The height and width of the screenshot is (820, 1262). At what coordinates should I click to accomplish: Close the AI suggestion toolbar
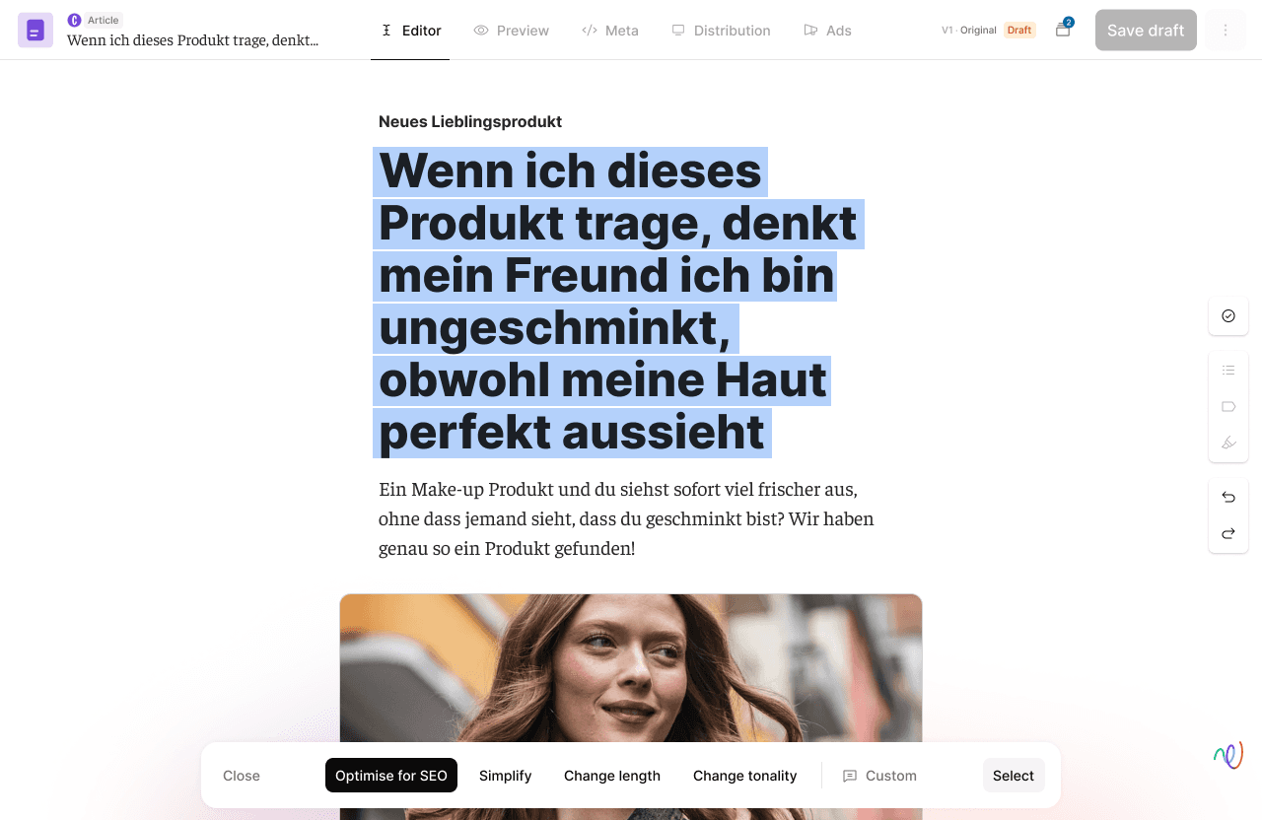[242, 776]
